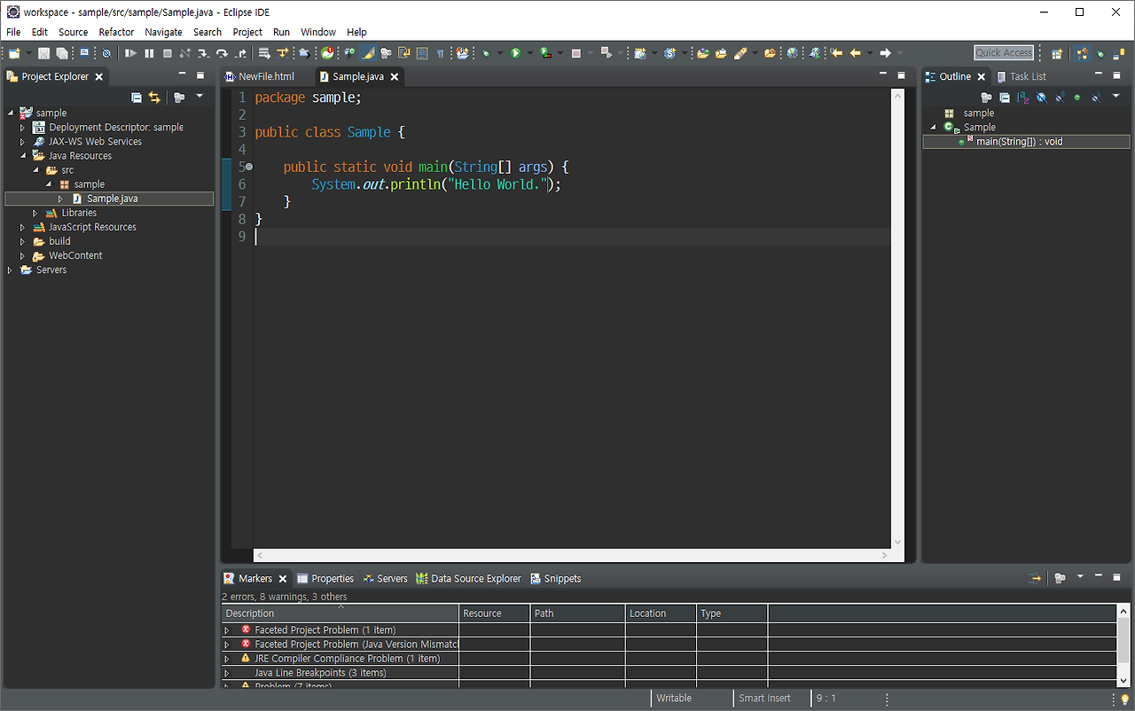This screenshot has height=711, width=1135.
Task: Select Sample.java in Project Explorer
Action: 109,199
